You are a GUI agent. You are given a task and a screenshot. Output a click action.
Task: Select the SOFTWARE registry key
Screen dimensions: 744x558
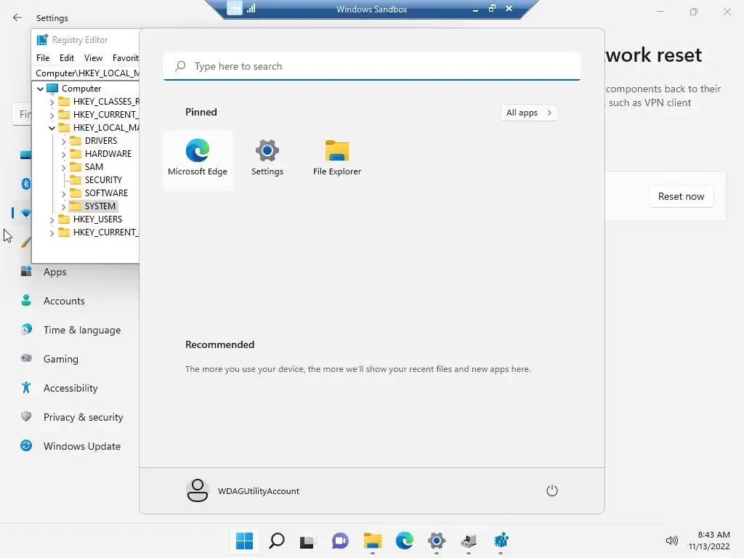pyautogui.click(x=106, y=193)
